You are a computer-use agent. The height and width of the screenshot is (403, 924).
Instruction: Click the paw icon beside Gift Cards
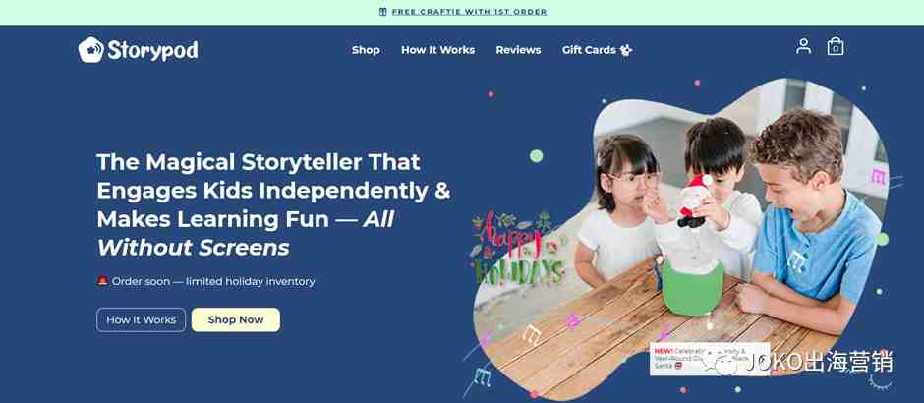point(626,50)
